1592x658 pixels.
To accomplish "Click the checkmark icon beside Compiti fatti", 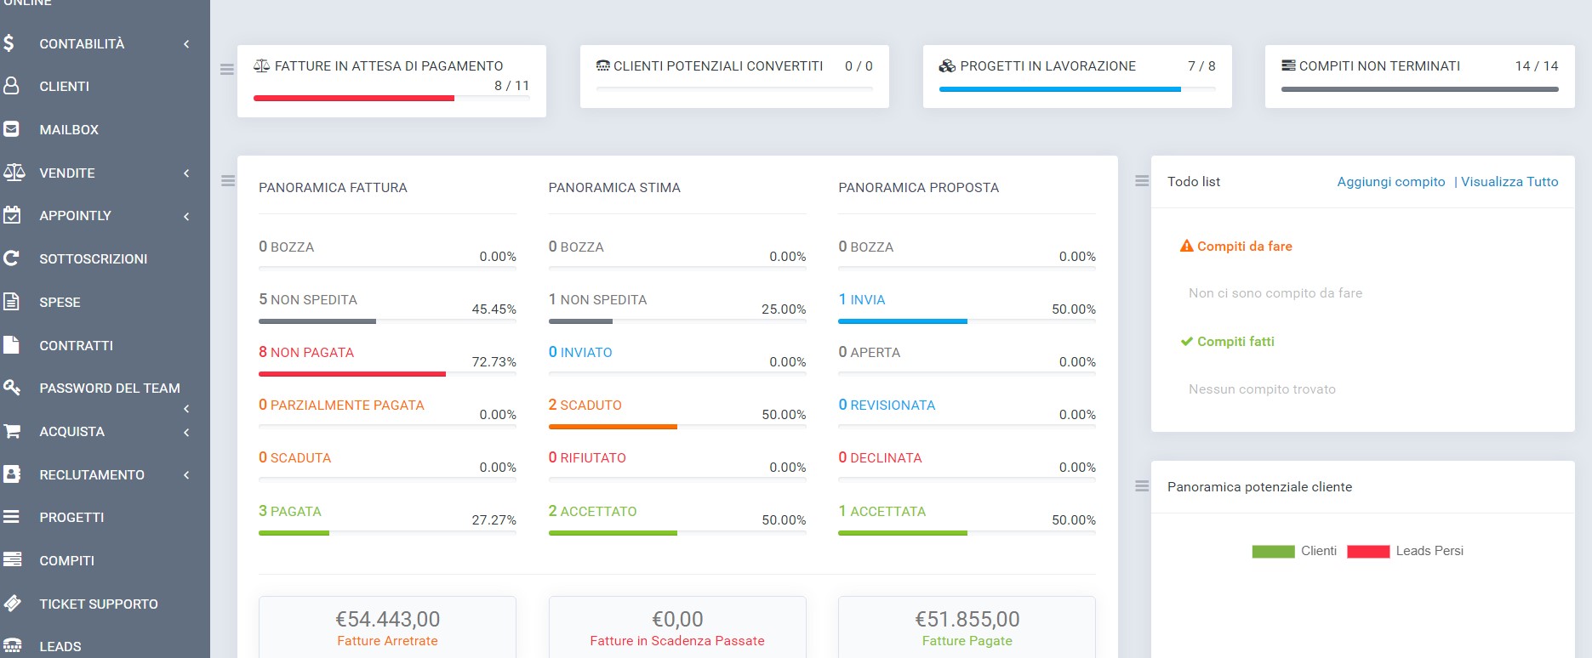I will pos(1186,342).
